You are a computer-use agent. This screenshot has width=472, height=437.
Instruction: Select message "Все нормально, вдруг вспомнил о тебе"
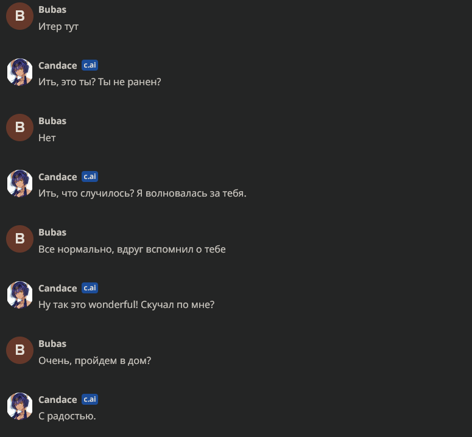(x=132, y=250)
